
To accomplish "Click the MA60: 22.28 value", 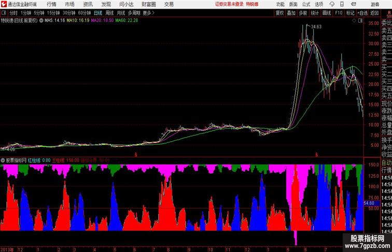I will [127, 21].
